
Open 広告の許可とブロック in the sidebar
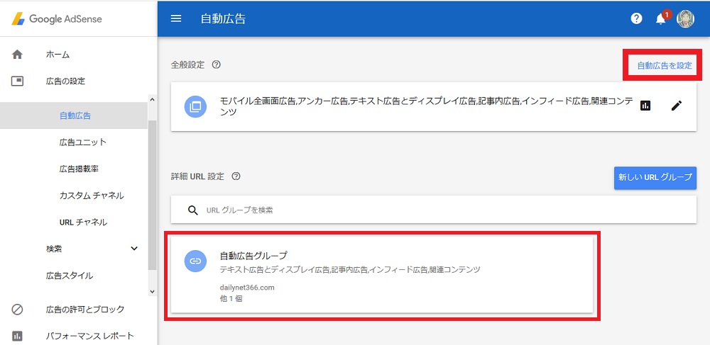[x=85, y=310]
